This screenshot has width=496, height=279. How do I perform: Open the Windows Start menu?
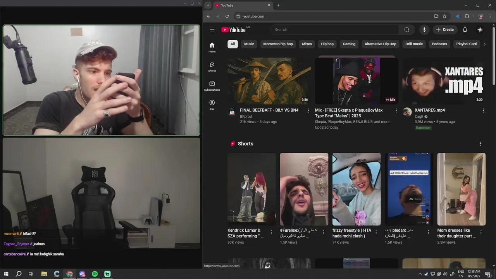(x=6, y=274)
